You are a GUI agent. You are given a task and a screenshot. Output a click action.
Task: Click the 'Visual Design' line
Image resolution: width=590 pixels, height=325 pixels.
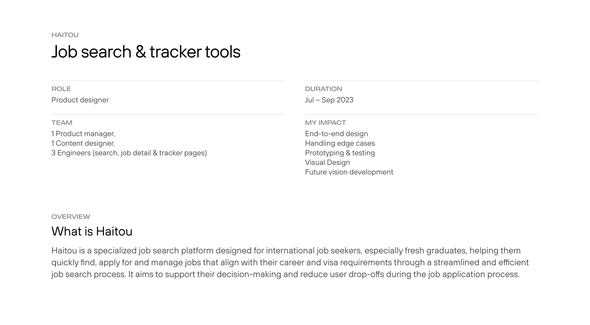(x=327, y=162)
